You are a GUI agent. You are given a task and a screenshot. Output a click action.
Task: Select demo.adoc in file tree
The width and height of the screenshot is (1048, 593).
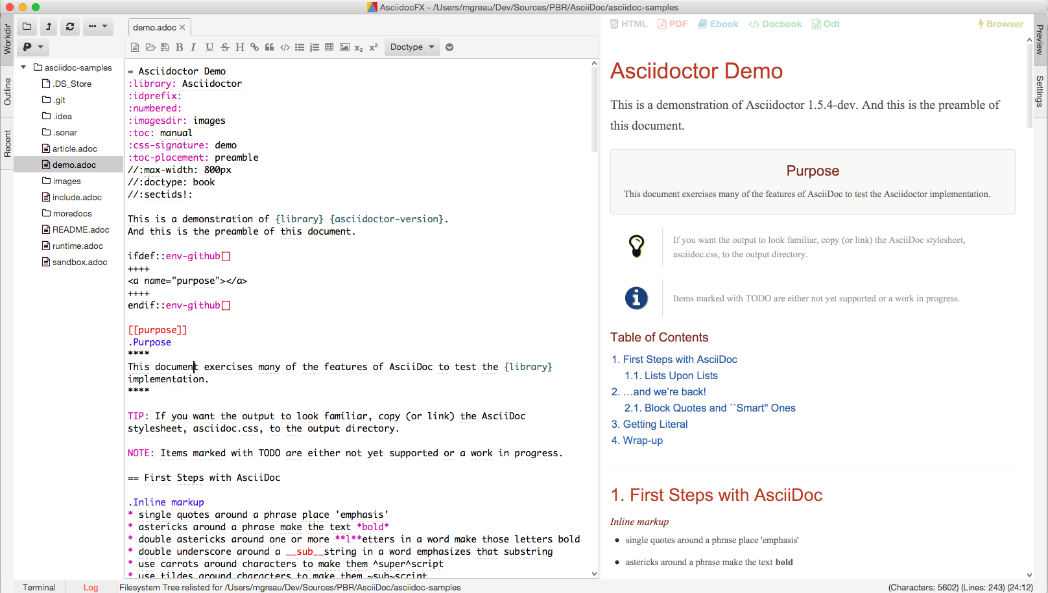(69, 165)
